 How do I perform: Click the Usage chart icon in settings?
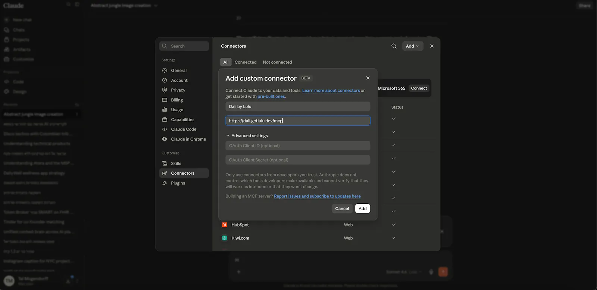pyautogui.click(x=165, y=110)
